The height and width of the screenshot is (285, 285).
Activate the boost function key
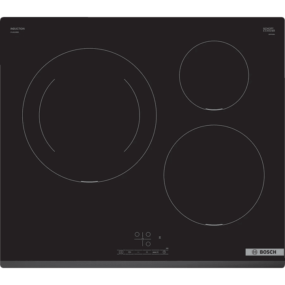coord(155,252)
